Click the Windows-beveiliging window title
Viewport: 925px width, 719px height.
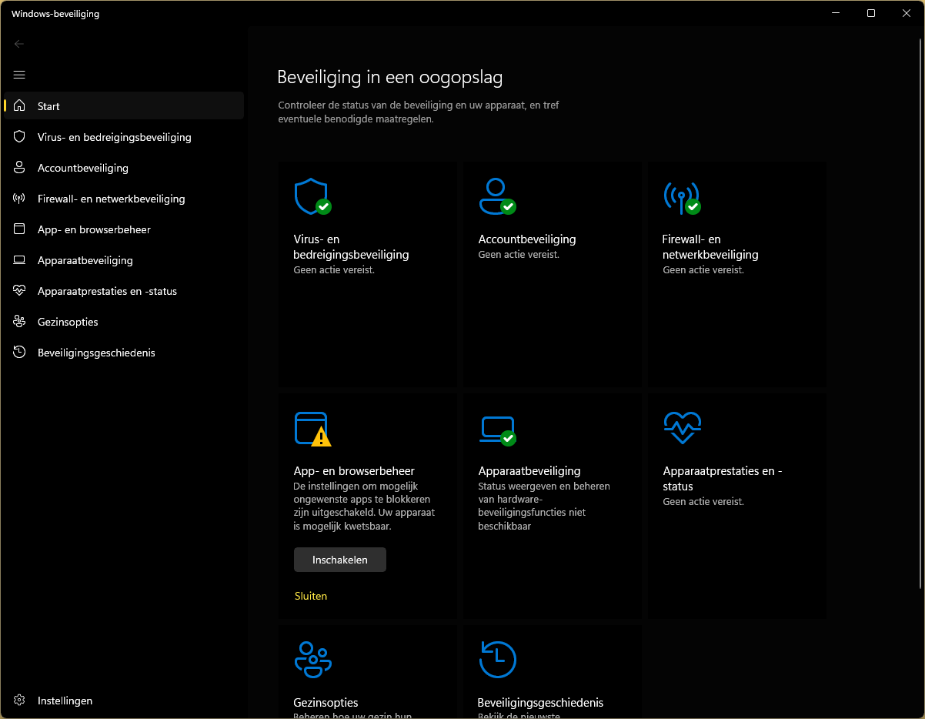click(55, 14)
